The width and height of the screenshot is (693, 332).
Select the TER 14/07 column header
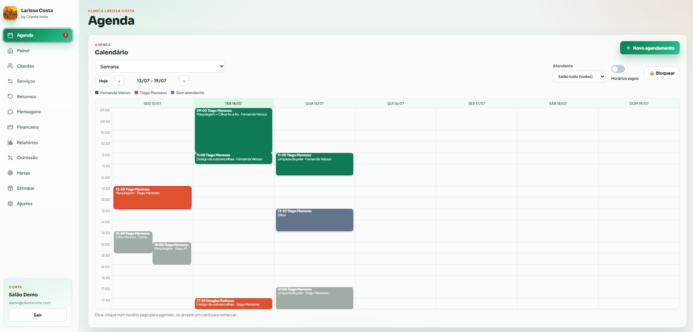(x=234, y=103)
